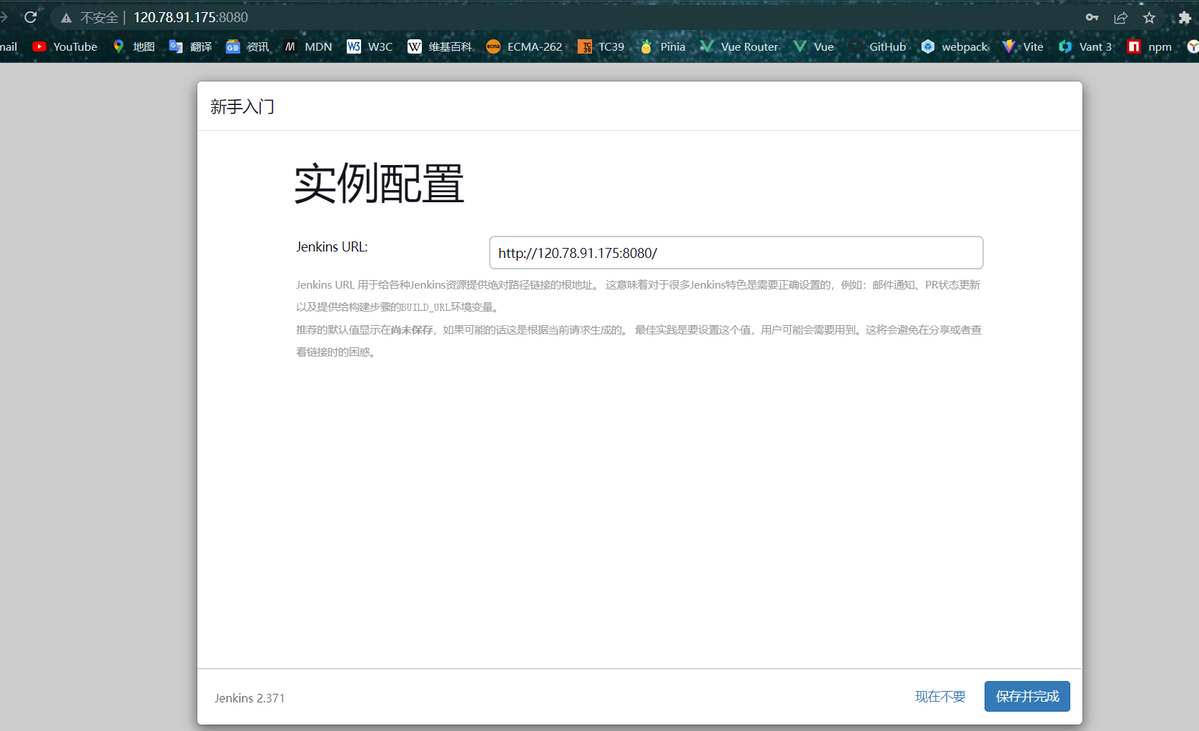
Task: Open the Vue Router bookmark
Action: 739,46
